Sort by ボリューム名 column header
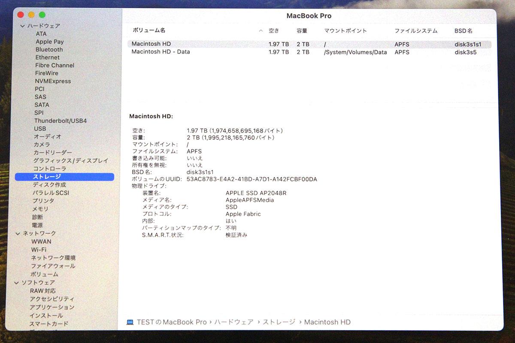The image size is (515, 343). 149,30
